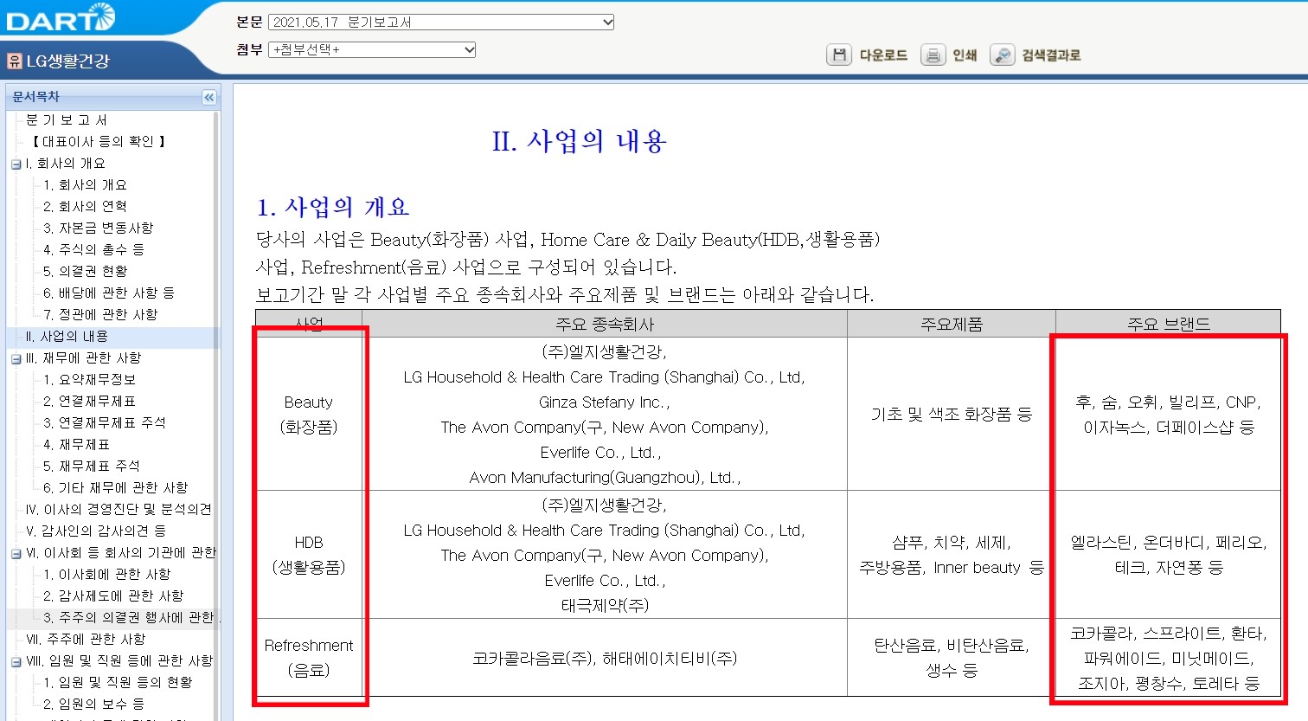Click the 문서목차 panel title

coord(35,97)
